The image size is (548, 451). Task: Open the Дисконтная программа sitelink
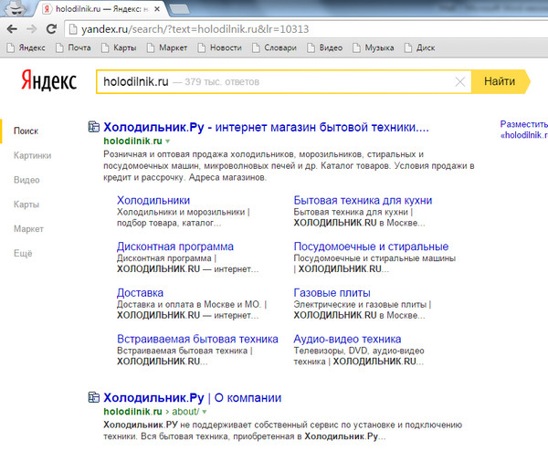coord(175,246)
